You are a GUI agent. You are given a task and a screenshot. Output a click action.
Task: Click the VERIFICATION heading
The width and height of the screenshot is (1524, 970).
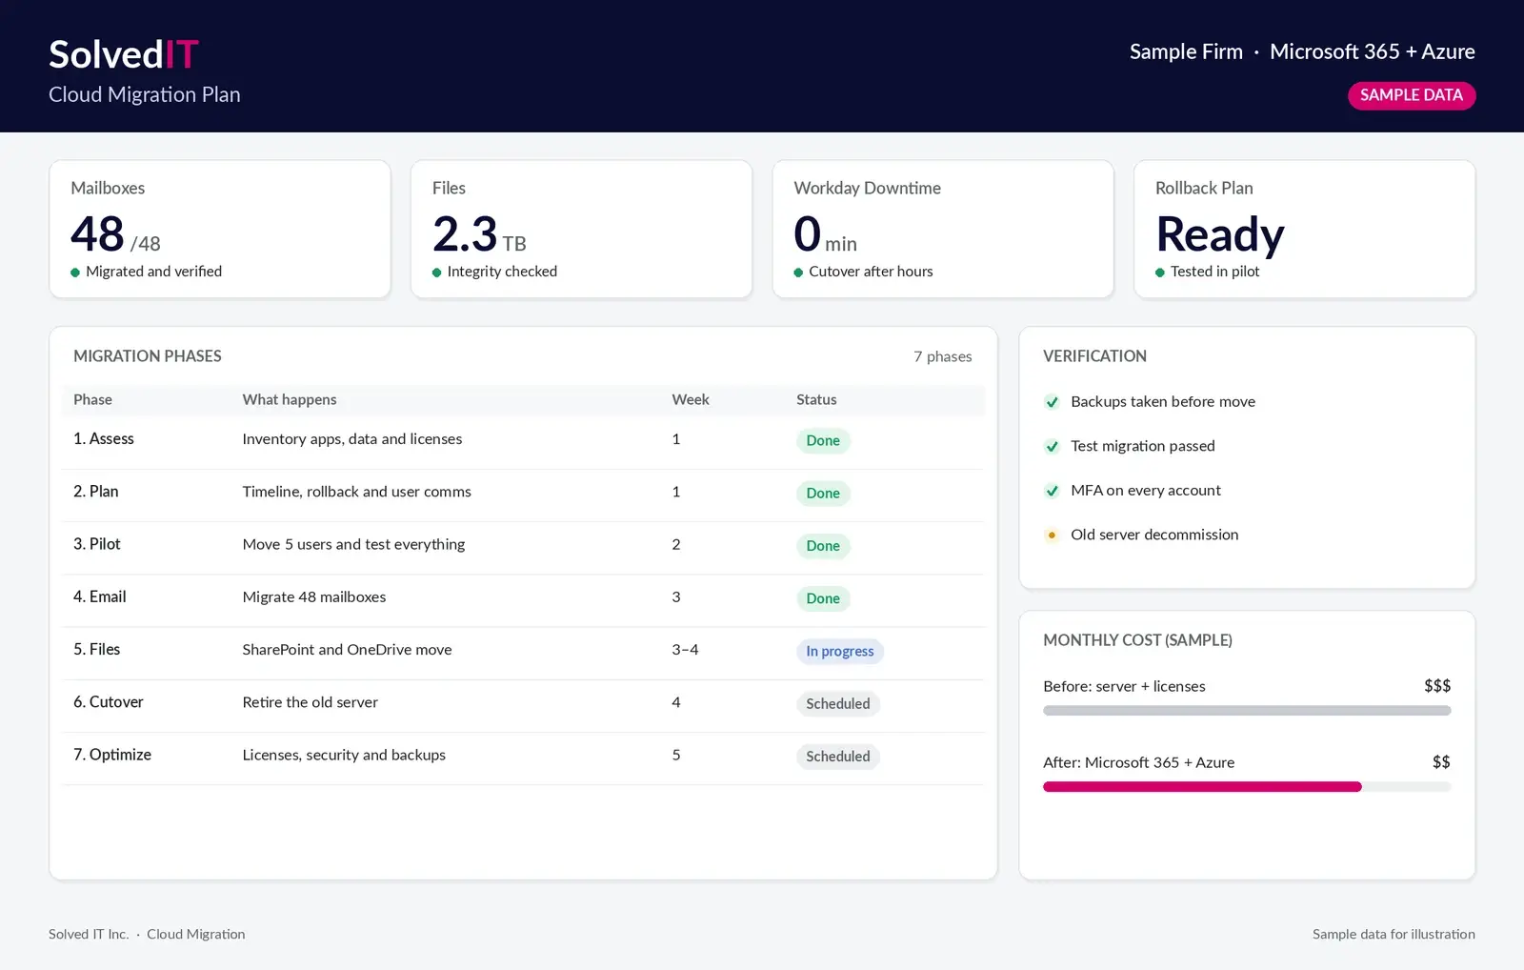[x=1094, y=356]
